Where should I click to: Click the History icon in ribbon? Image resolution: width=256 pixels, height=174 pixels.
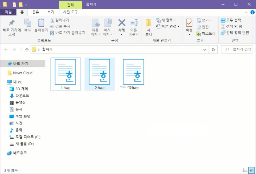click(206, 34)
